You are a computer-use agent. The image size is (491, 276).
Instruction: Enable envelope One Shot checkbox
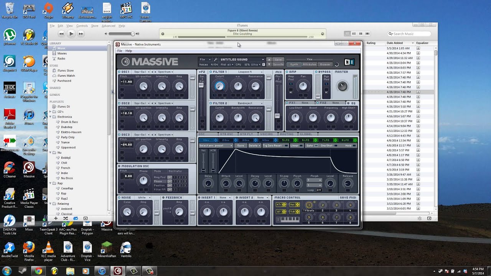[336, 146]
